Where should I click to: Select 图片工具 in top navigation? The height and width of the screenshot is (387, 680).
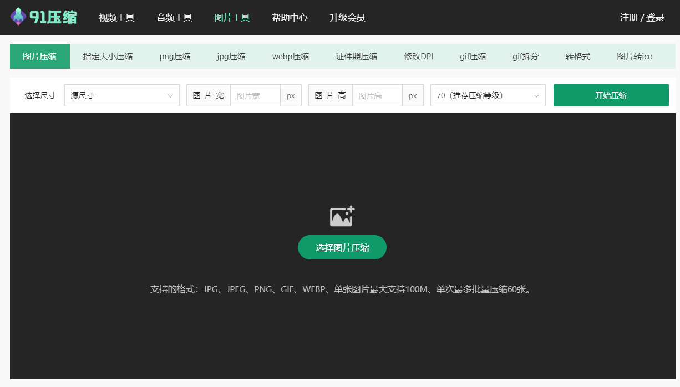click(232, 18)
